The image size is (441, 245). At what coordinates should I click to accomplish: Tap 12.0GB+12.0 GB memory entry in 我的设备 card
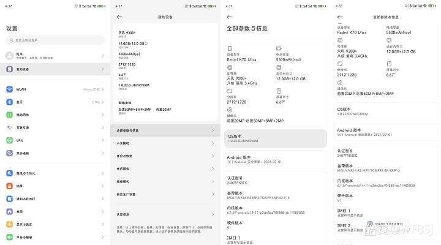click(x=133, y=45)
